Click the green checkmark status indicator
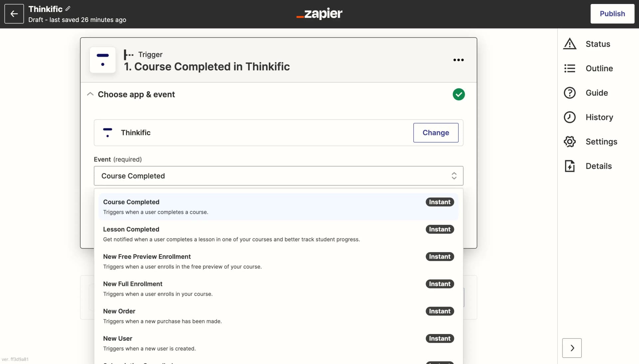 click(x=459, y=94)
